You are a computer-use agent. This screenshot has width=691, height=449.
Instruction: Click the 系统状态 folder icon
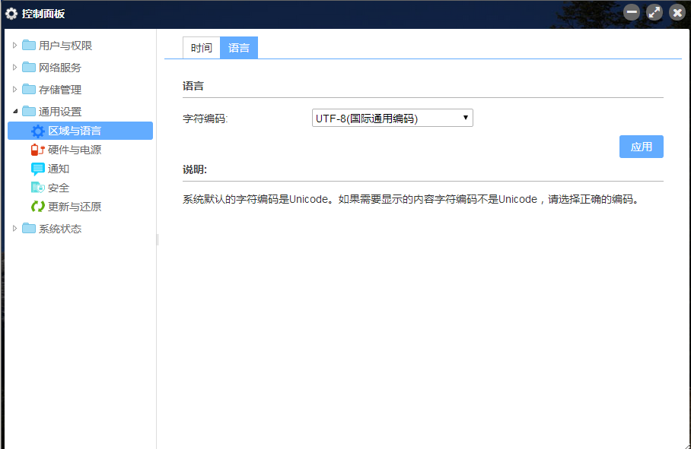click(29, 229)
